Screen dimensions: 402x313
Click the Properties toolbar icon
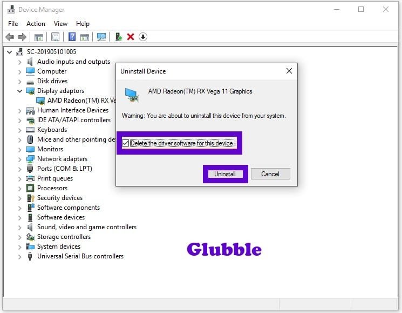point(55,37)
